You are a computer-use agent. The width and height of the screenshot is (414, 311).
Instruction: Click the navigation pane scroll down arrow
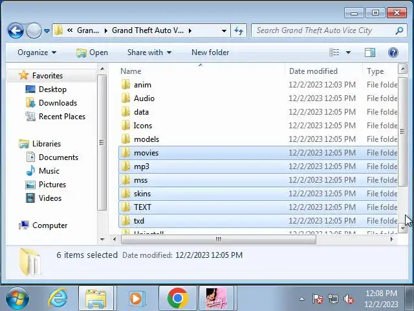coord(102,240)
